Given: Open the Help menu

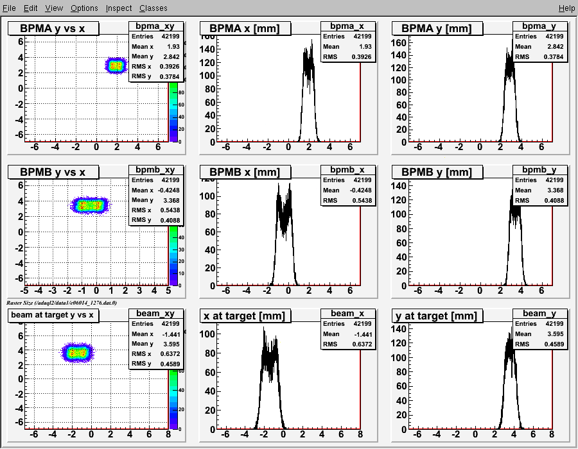Looking at the screenshot, I should tap(566, 8).
